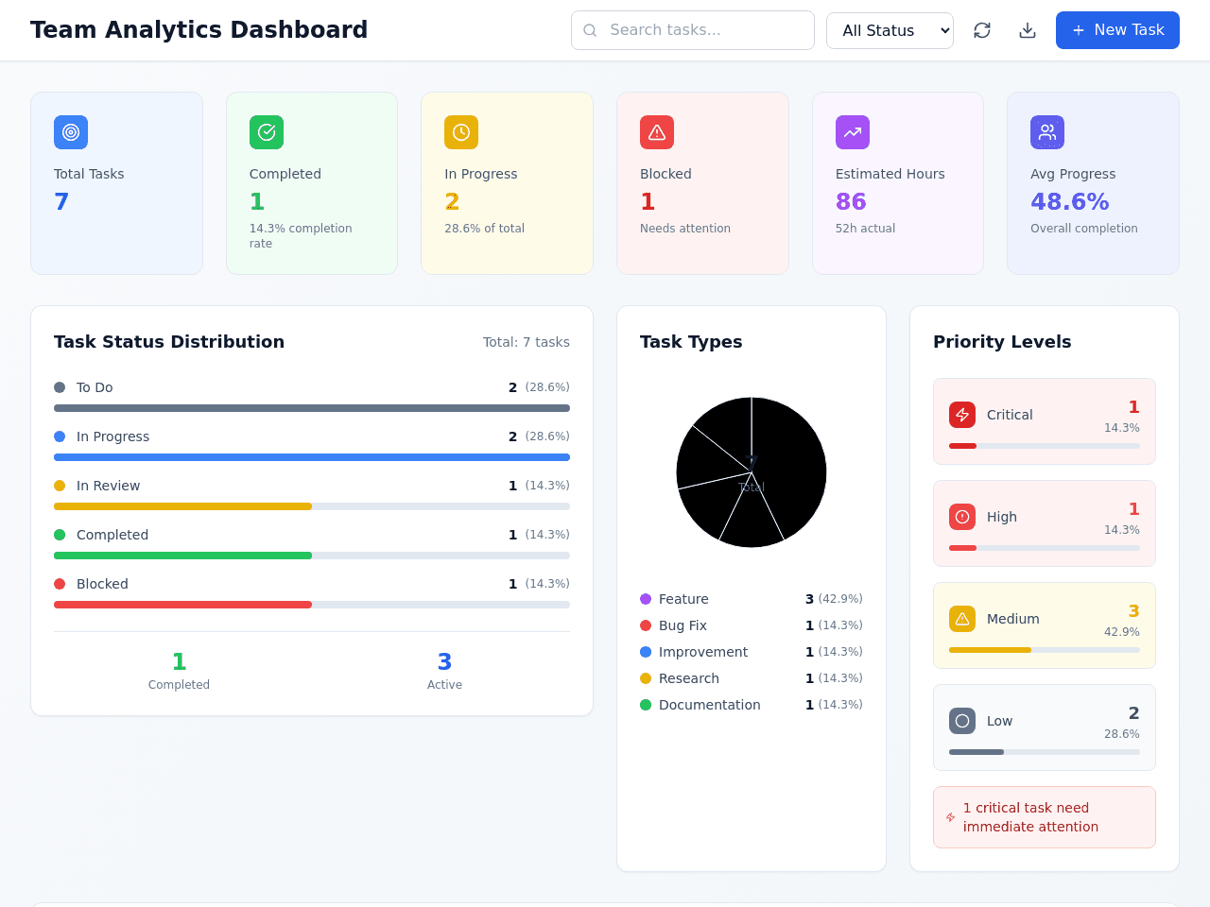Image resolution: width=1210 pixels, height=907 pixels.
Task: Click the High priority progress bar
Action: click(1045, 548)
